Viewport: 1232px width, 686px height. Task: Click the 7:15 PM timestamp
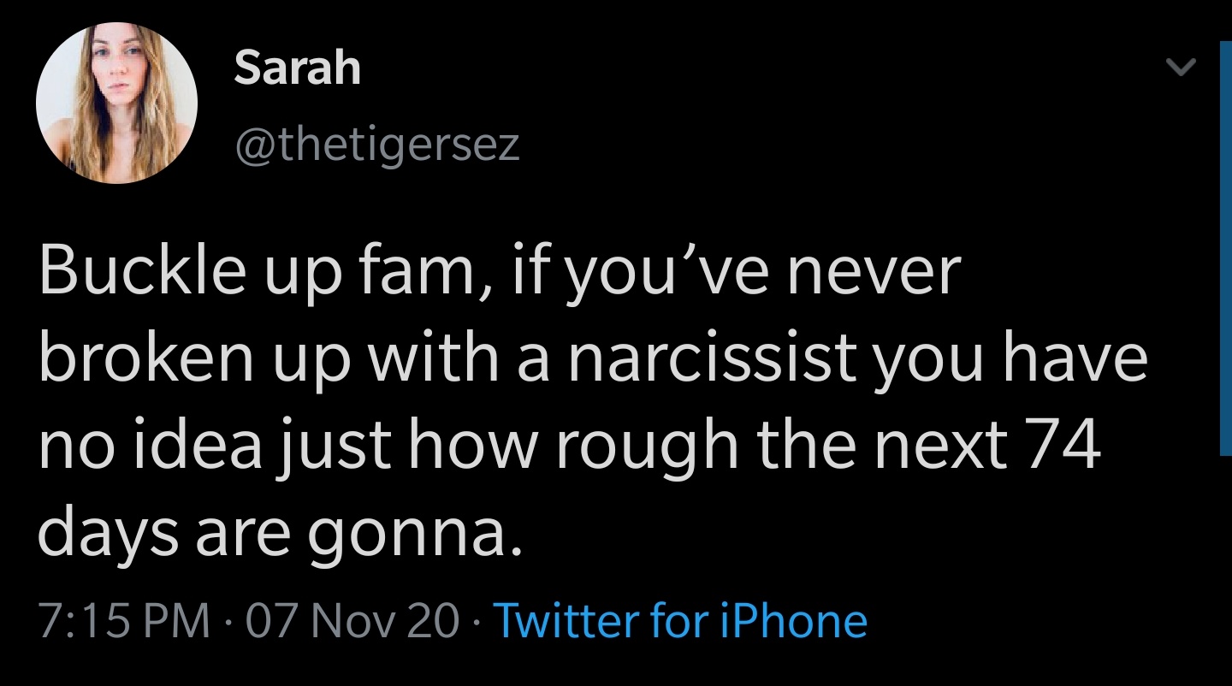click(123, 620)
